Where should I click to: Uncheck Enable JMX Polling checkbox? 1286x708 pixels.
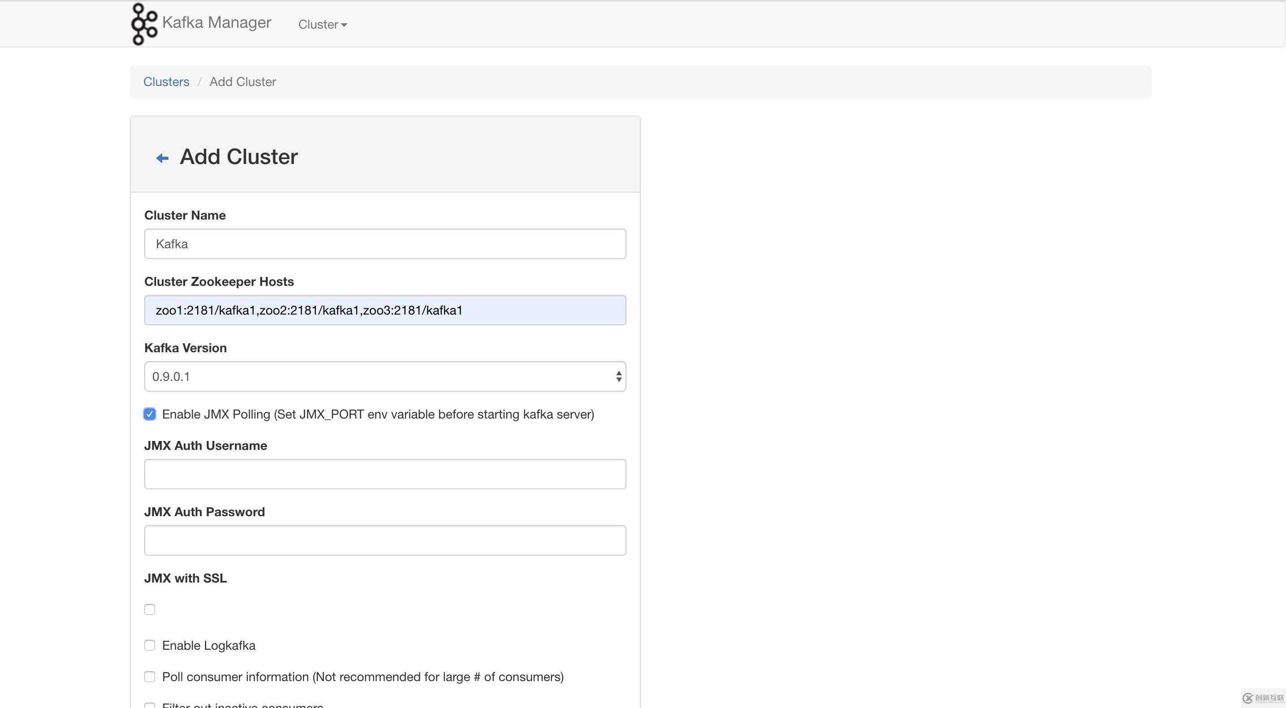(x=150, y=414)
